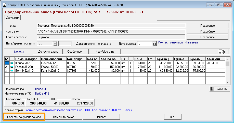The width and height of the screenshot is (234, 123).
Task: Click price cell 760.00
Action: 140,67
